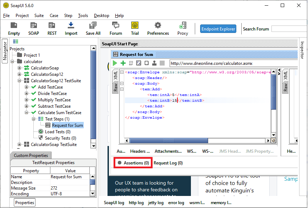Click the SoapUI logo in title bar

tap(6, 6)
